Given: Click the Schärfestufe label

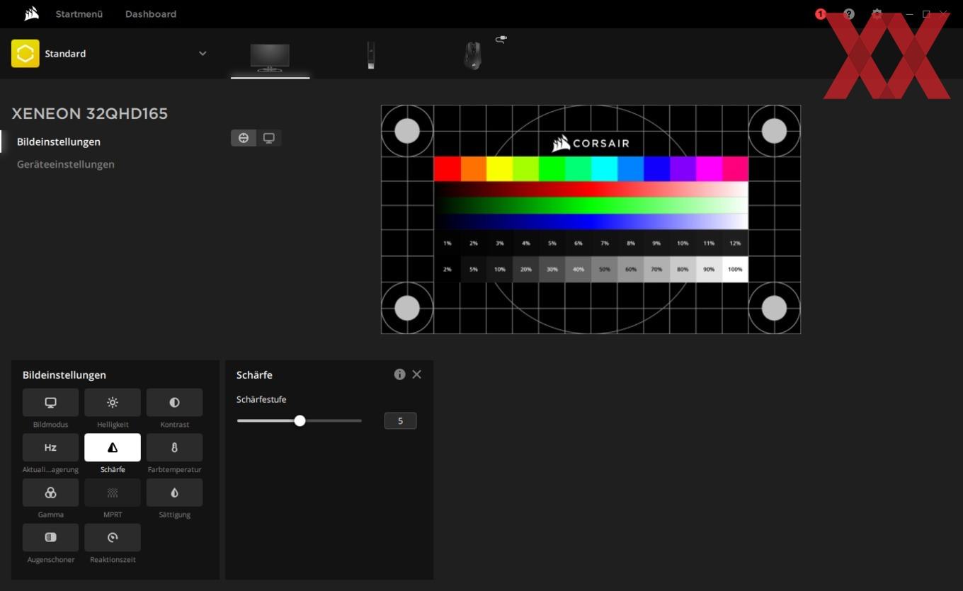Looking at the screenshot, I should tap(261, 399).
